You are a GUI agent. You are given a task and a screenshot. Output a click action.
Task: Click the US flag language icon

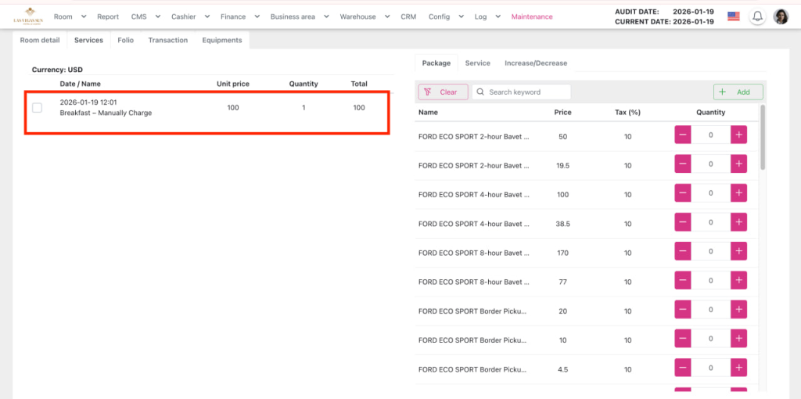733,16
